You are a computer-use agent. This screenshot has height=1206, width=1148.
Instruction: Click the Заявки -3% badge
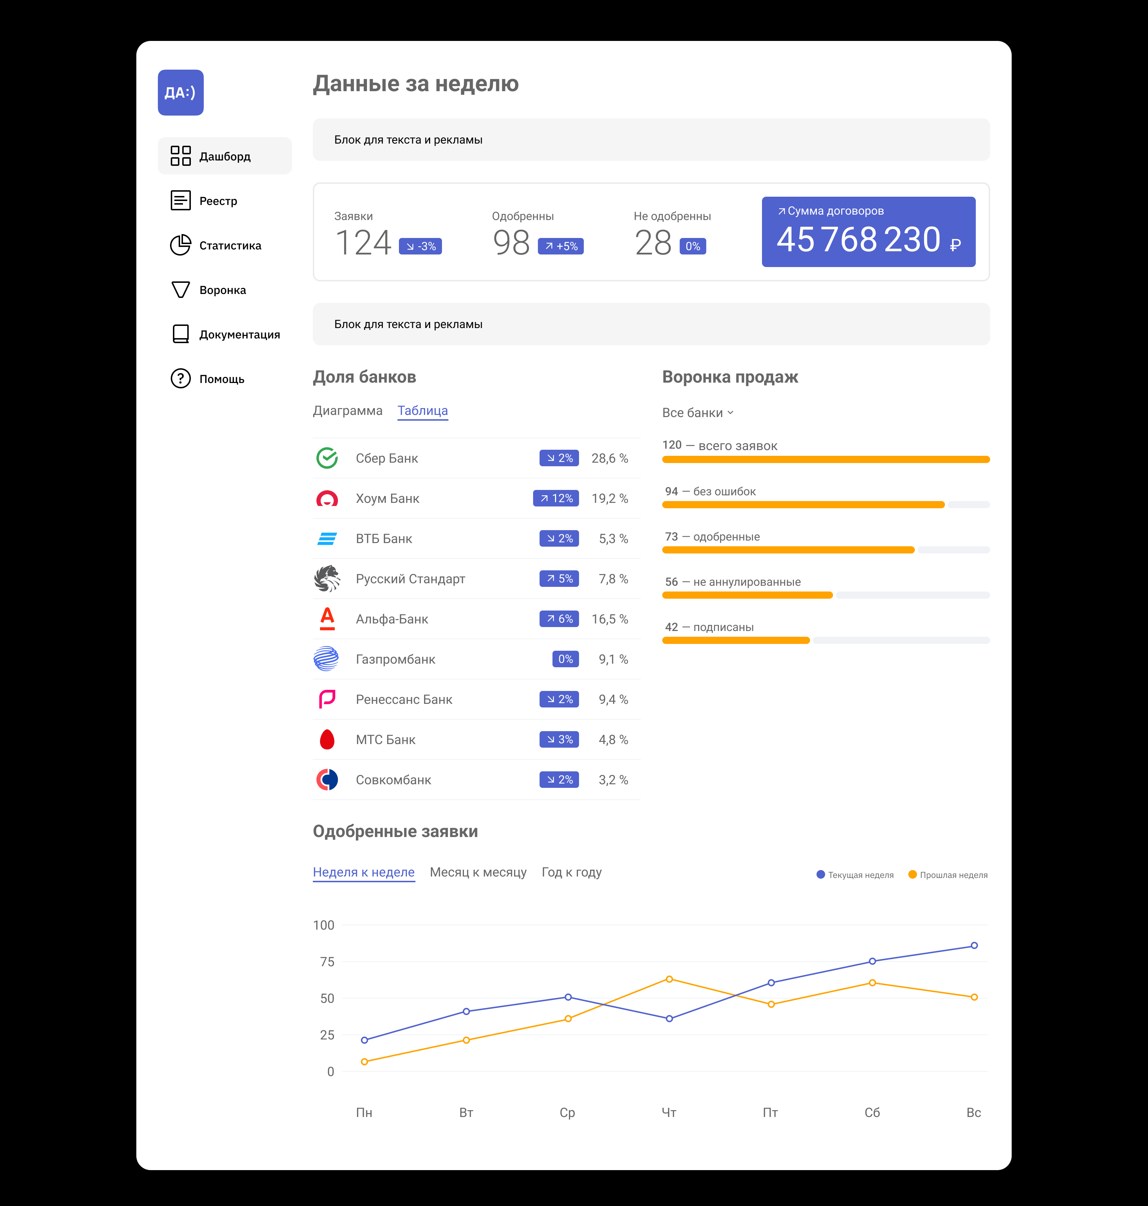click(420, 246)
